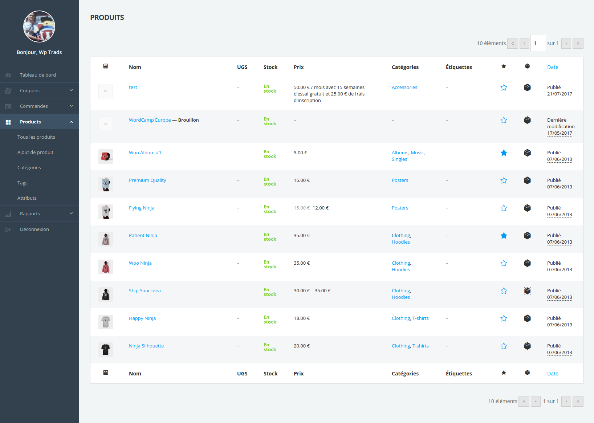Expand the Coupons menu
Image resolution: width=594 pixels, height=423 pixels.
point(71,90)
